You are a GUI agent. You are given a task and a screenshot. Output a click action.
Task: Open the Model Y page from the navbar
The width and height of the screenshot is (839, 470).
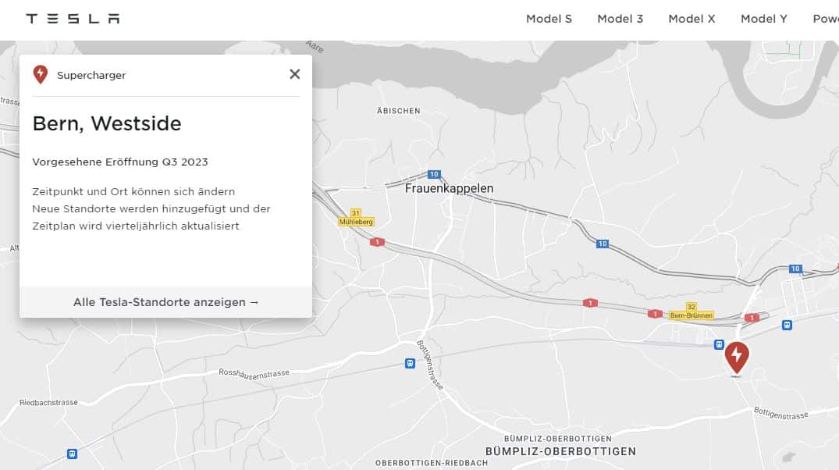[763, 18]
